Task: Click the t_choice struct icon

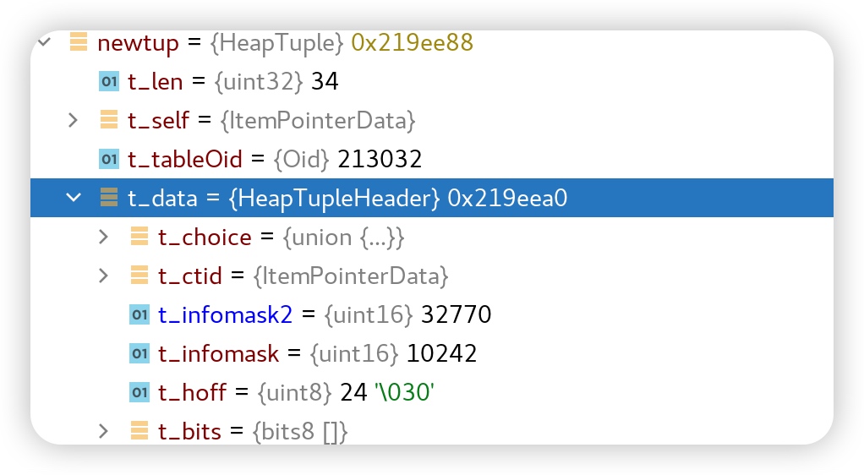Action: point(139,237)
